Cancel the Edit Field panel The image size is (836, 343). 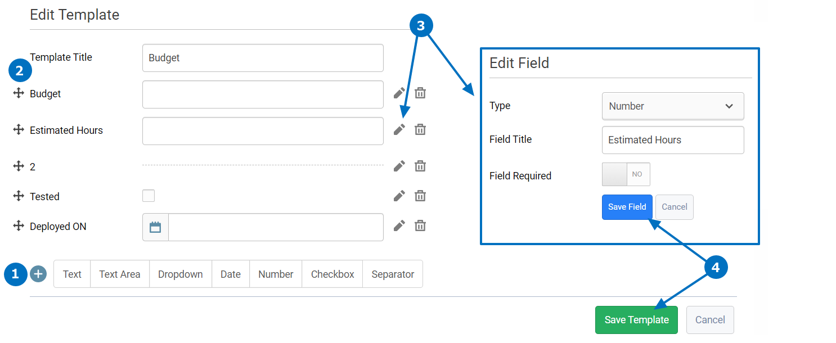(674, 207)
